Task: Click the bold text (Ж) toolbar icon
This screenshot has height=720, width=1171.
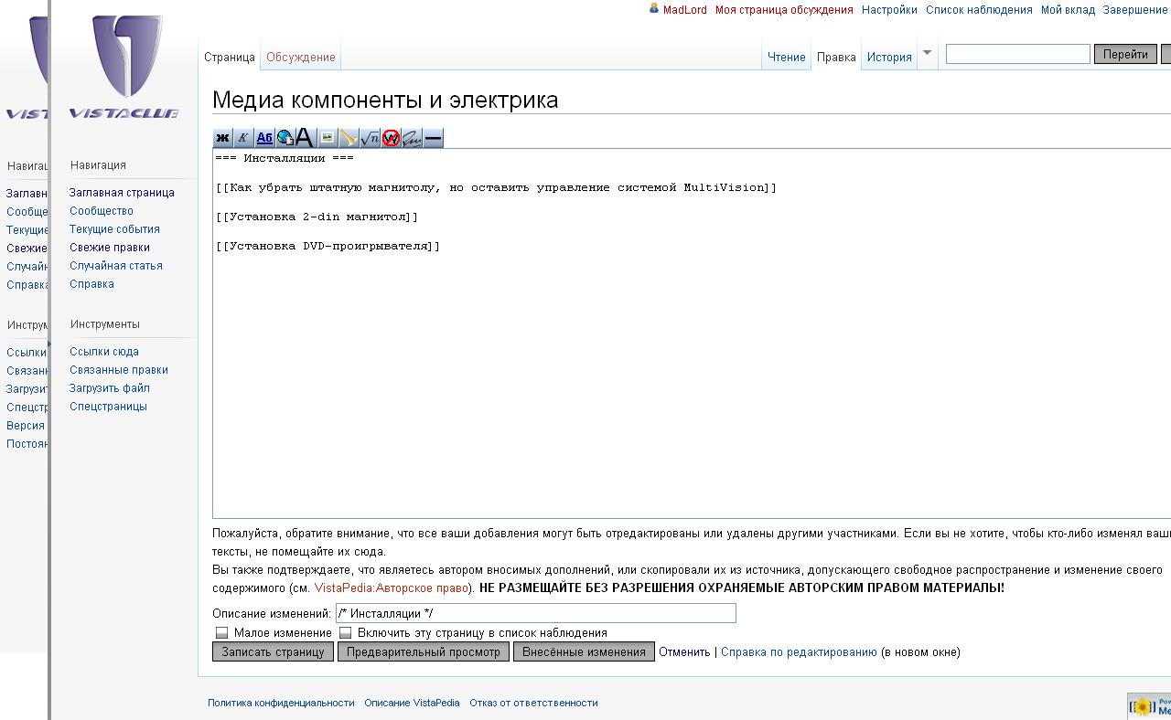Action: point(222,138)
